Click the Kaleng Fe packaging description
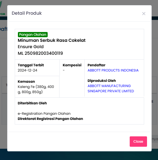 click(x=36, y=89)
